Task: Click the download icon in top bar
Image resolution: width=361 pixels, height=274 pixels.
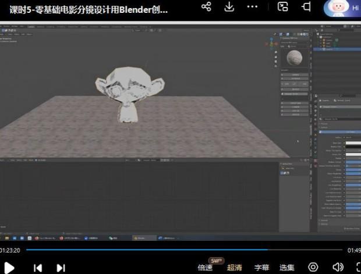Action: (229, 7)
